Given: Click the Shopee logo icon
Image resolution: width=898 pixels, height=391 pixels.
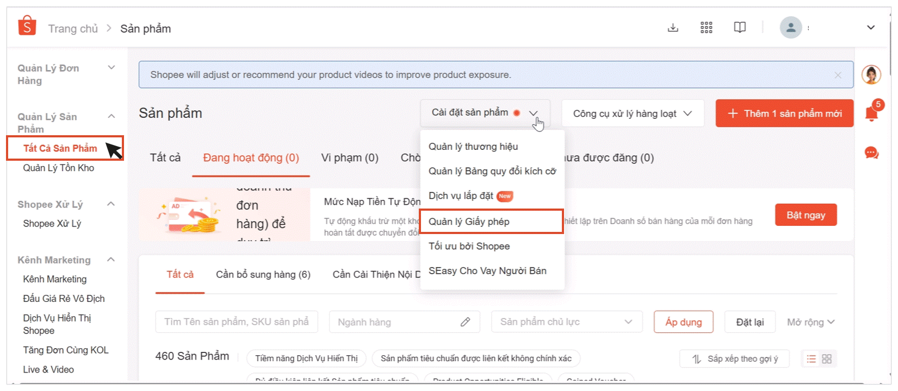Looking at the screenshot, I should (27, 26).
